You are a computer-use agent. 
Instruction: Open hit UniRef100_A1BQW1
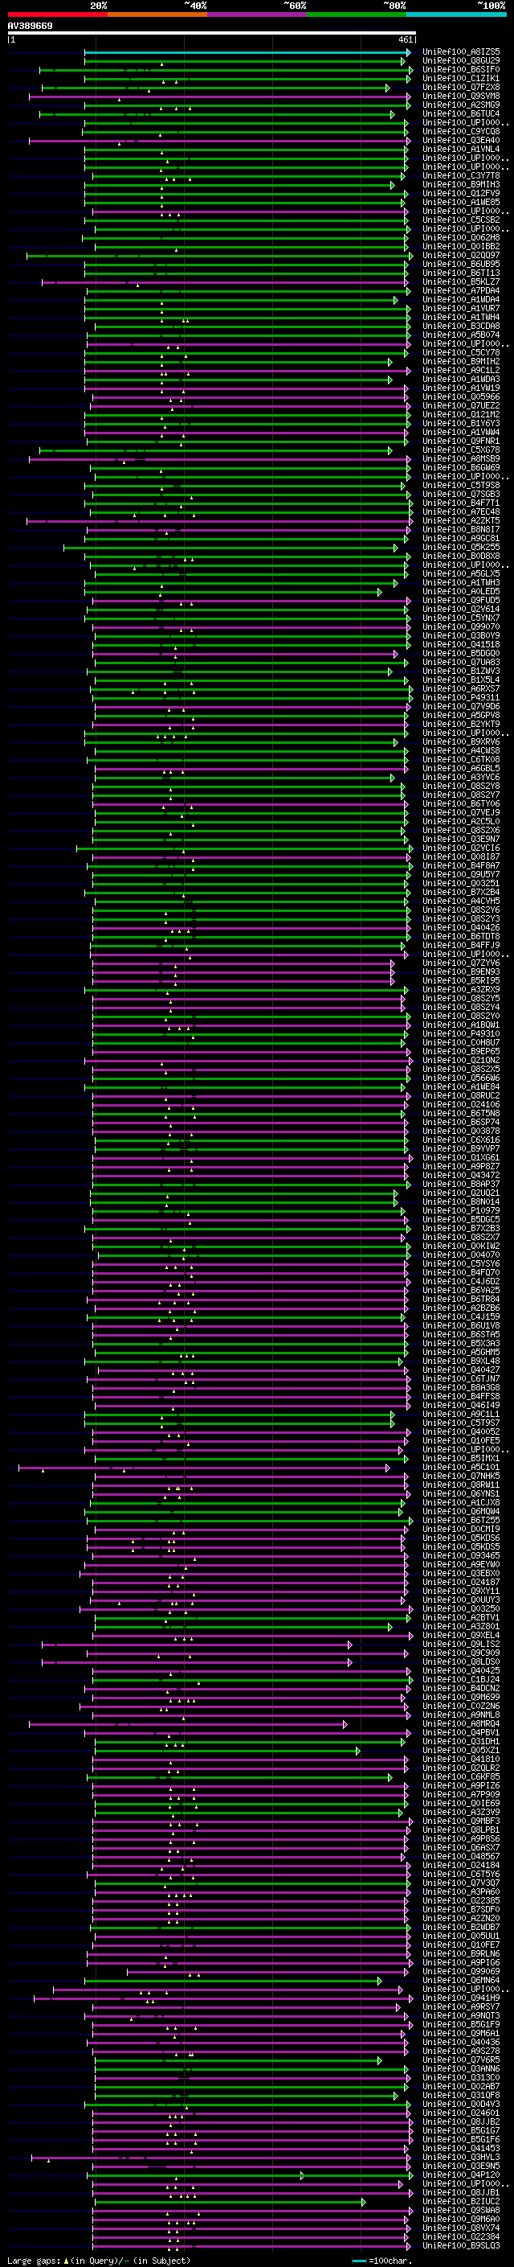461,1025
